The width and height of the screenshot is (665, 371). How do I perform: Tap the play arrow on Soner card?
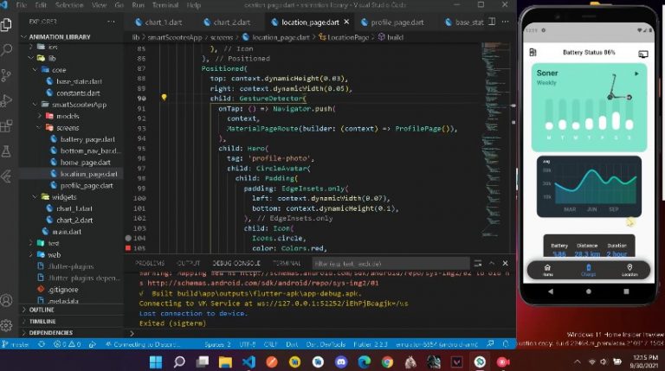coord(636,74)
